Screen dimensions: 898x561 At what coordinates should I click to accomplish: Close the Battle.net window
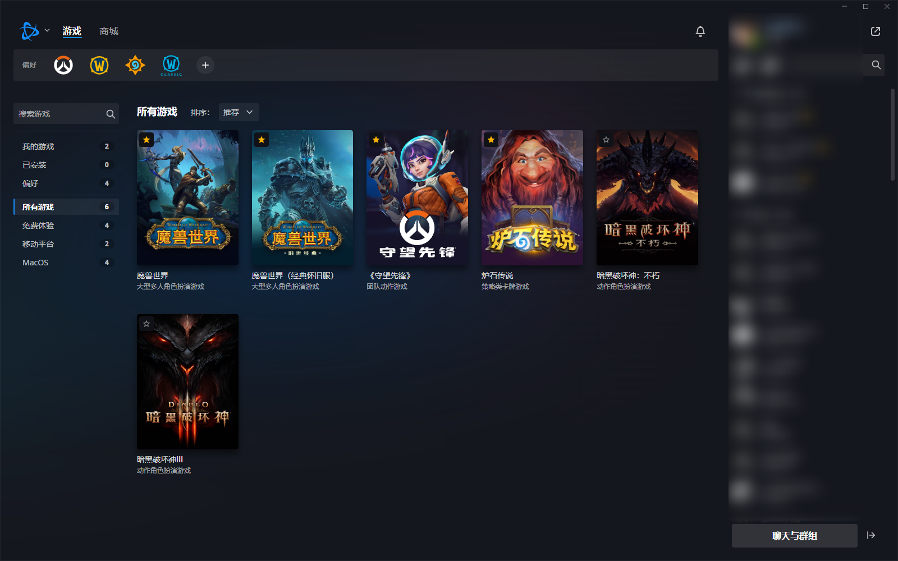pyautogui.click(x=887, y=7)
